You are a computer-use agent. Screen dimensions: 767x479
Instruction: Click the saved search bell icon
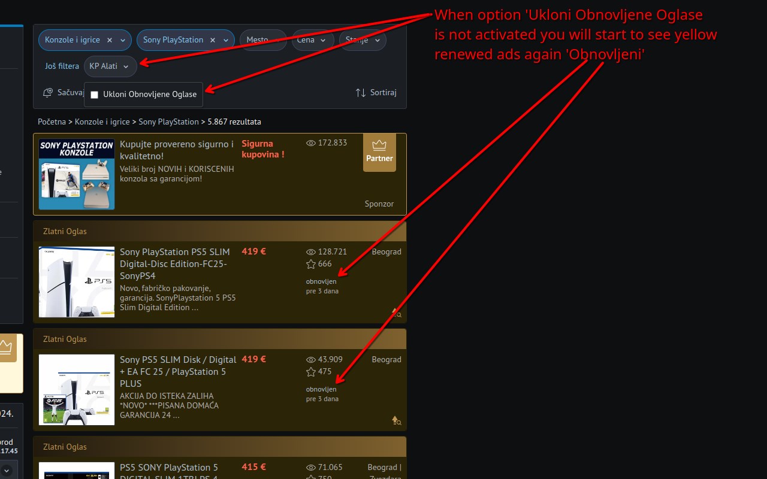pyautogui.click(x=48, y=93)
